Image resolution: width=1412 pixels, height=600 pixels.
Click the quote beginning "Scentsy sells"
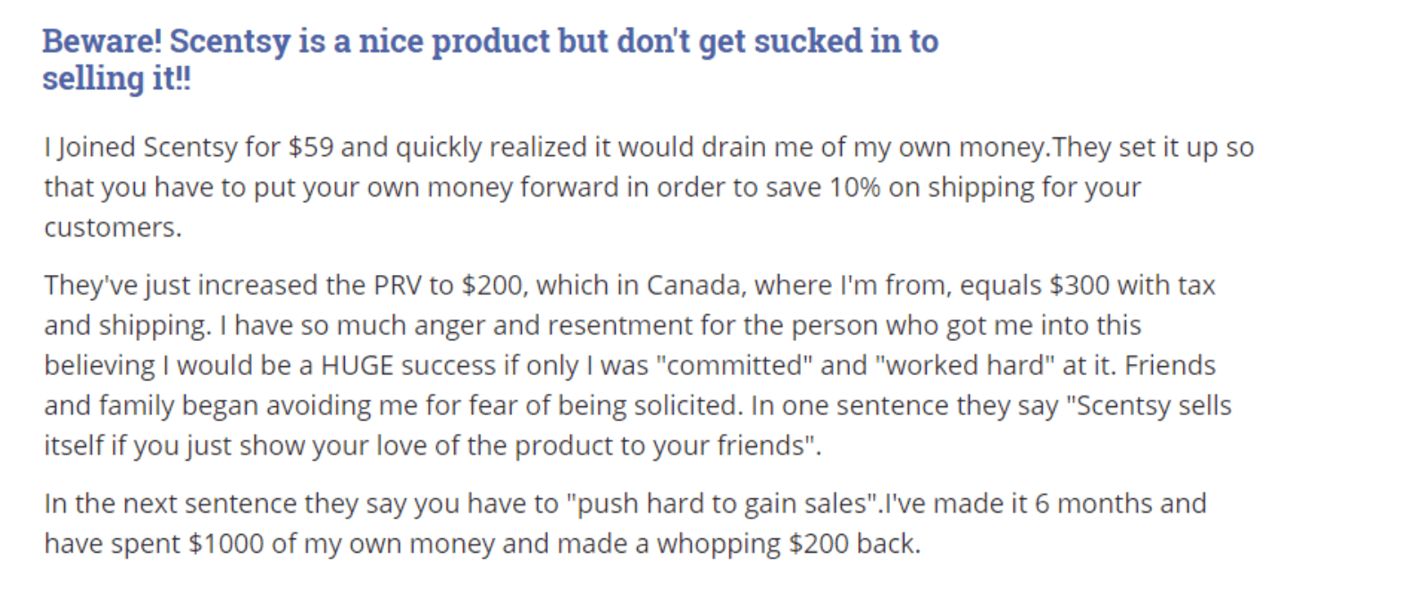[x=1148, y=406]
